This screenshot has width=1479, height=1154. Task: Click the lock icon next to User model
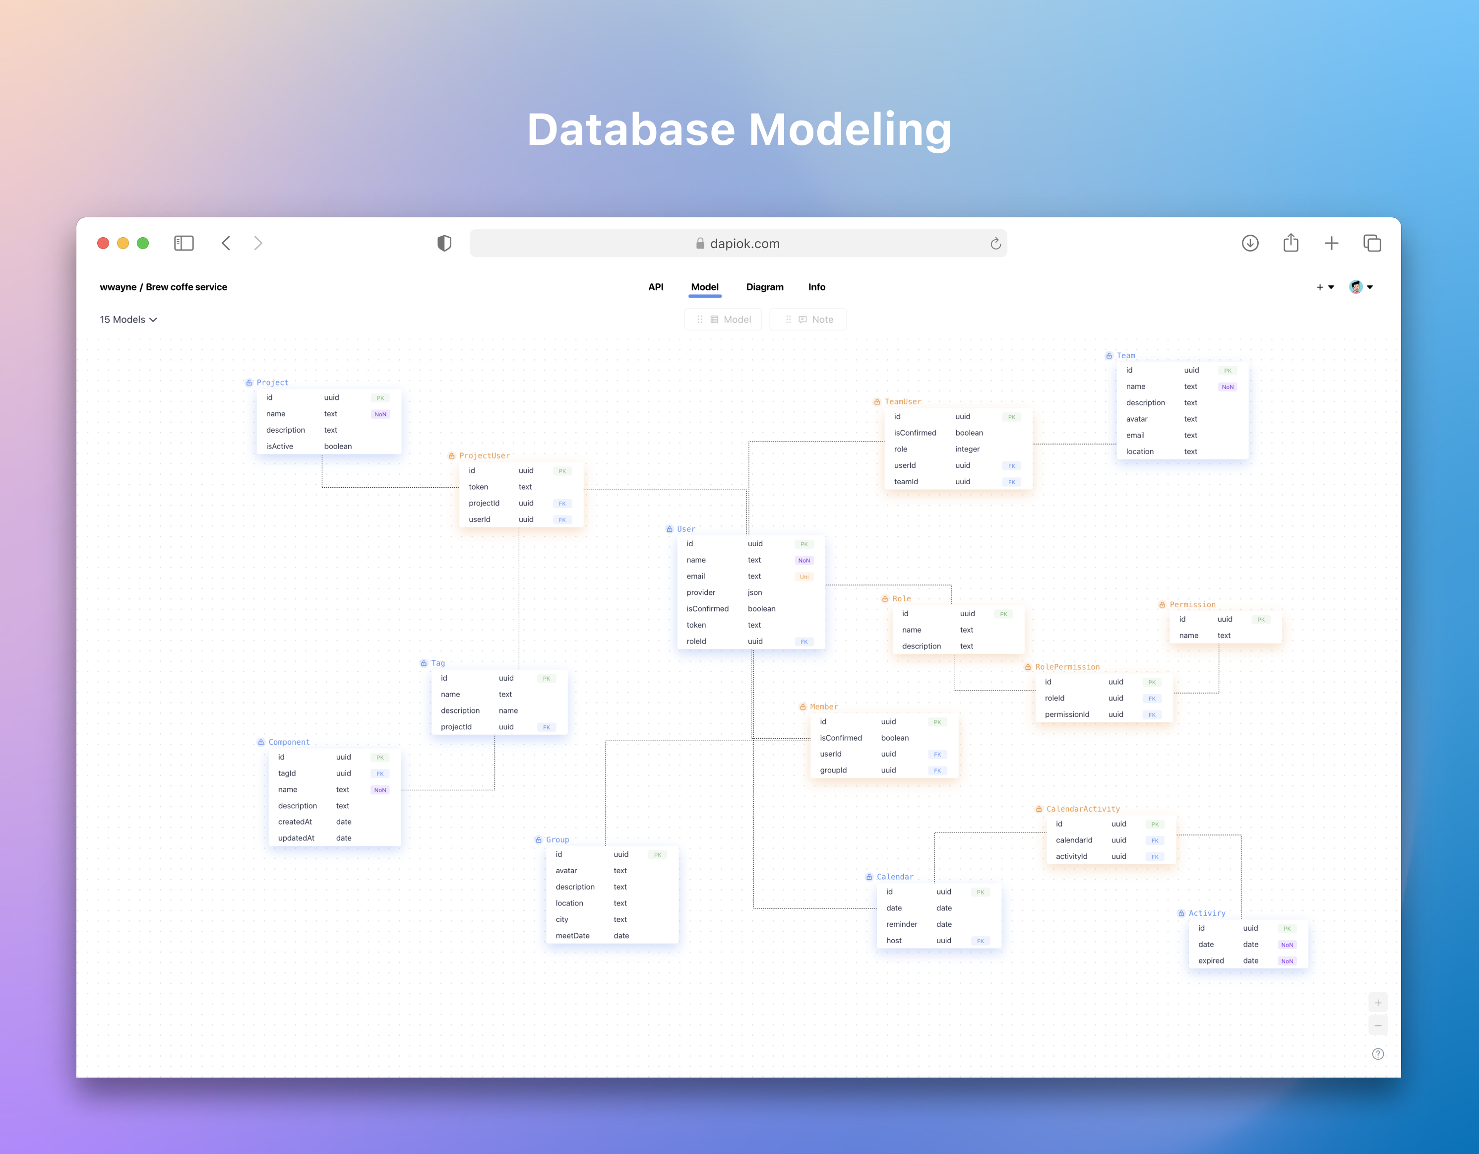pos(669,529)
